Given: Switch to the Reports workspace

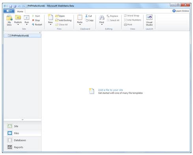Looking at the screenshot, I should [x=22, y=147].
